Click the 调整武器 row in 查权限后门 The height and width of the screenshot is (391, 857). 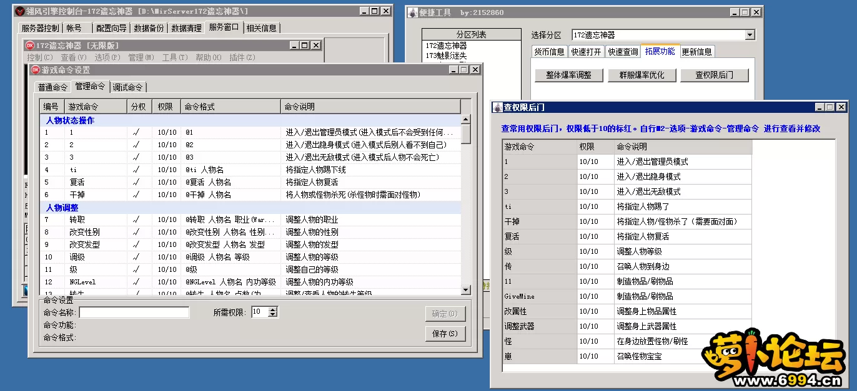tap(627, 326)
